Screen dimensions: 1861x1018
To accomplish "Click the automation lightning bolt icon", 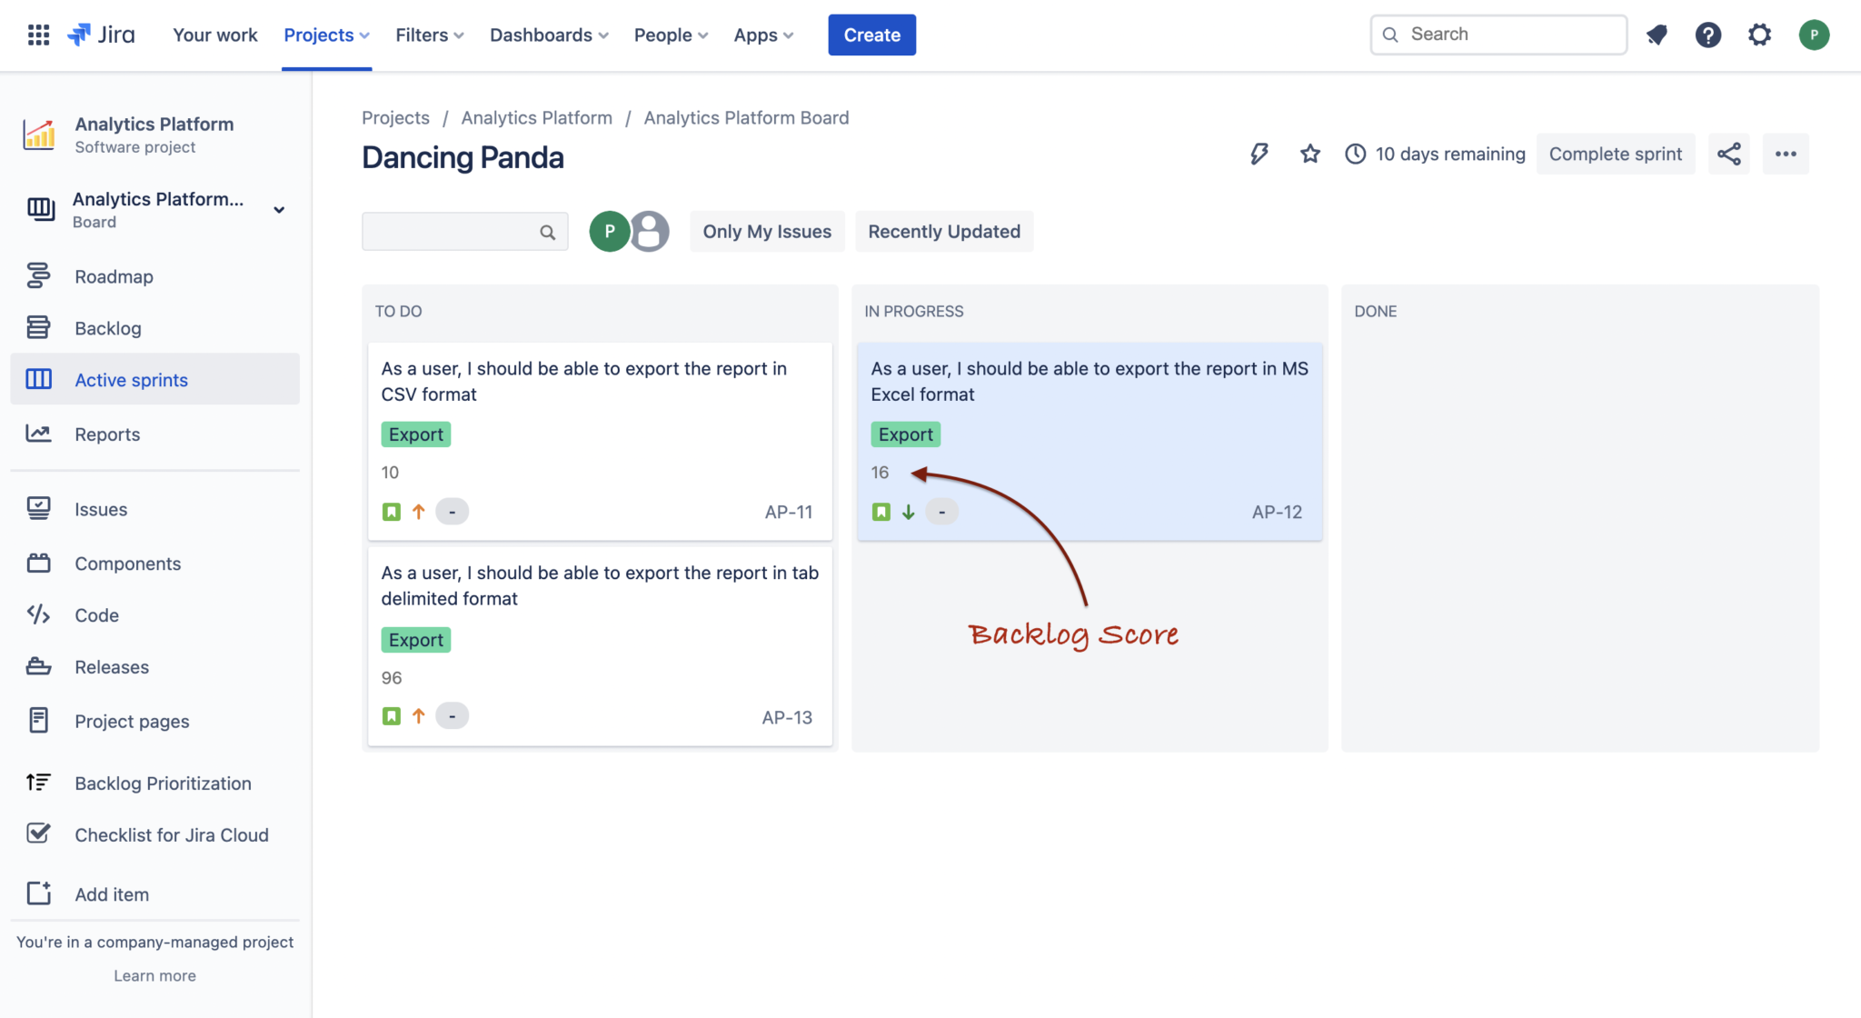I will point(1259,154).
